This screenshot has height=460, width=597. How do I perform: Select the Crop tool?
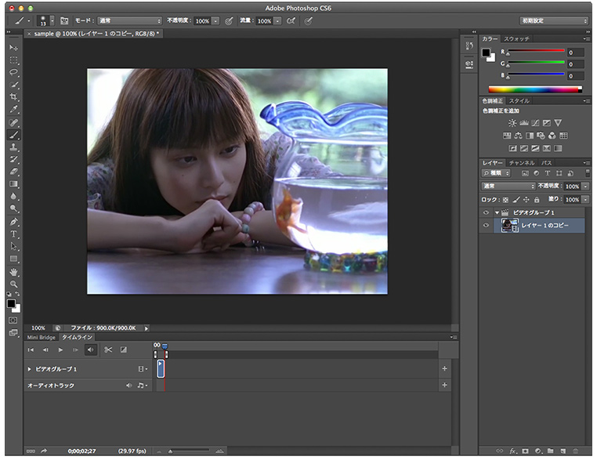pyautogui.click(x=13, y=96)
